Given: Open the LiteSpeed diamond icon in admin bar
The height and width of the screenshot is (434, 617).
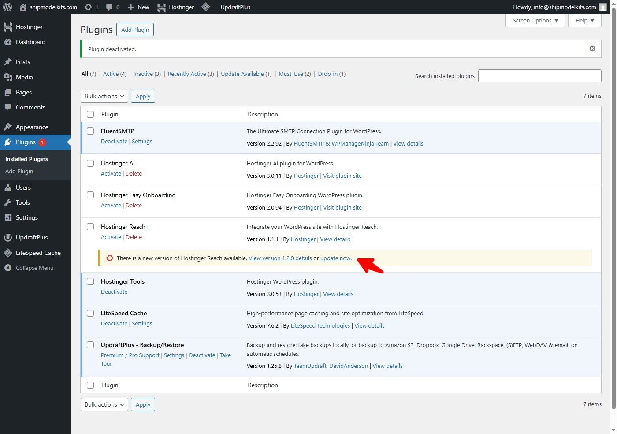Looking at the screenshot, I should [x=206, y=7].
